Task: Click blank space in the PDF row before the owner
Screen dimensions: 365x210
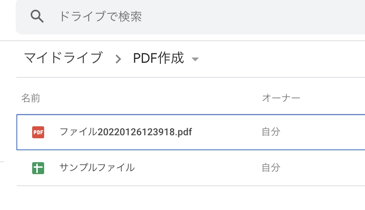Action: (224, 132)
